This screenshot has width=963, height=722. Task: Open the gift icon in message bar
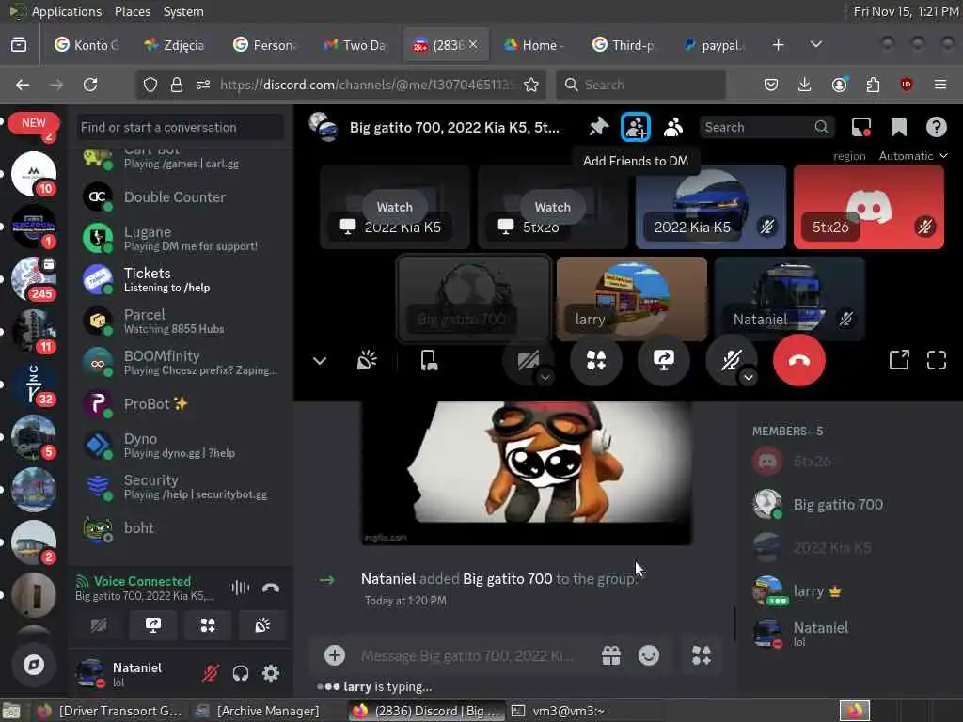[610, 655]
